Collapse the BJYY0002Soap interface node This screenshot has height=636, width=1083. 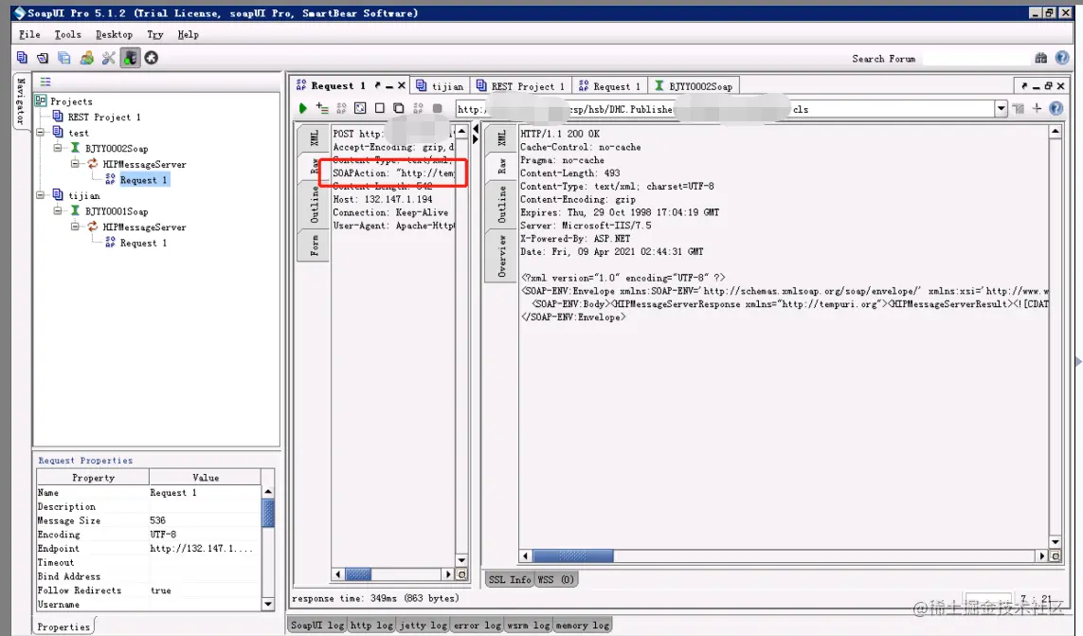coord(58,148)
